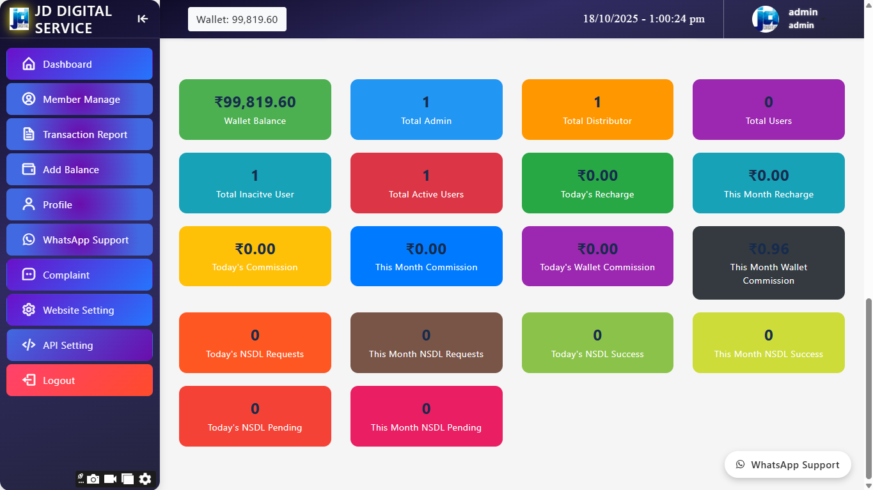Select the green Wallet Balance card
Screen dimensions: 873x490
coord(255,109)
